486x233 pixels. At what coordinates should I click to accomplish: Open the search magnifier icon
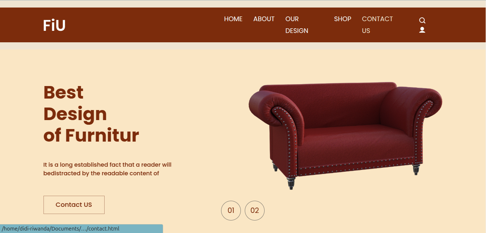click(x=422, y=20)
